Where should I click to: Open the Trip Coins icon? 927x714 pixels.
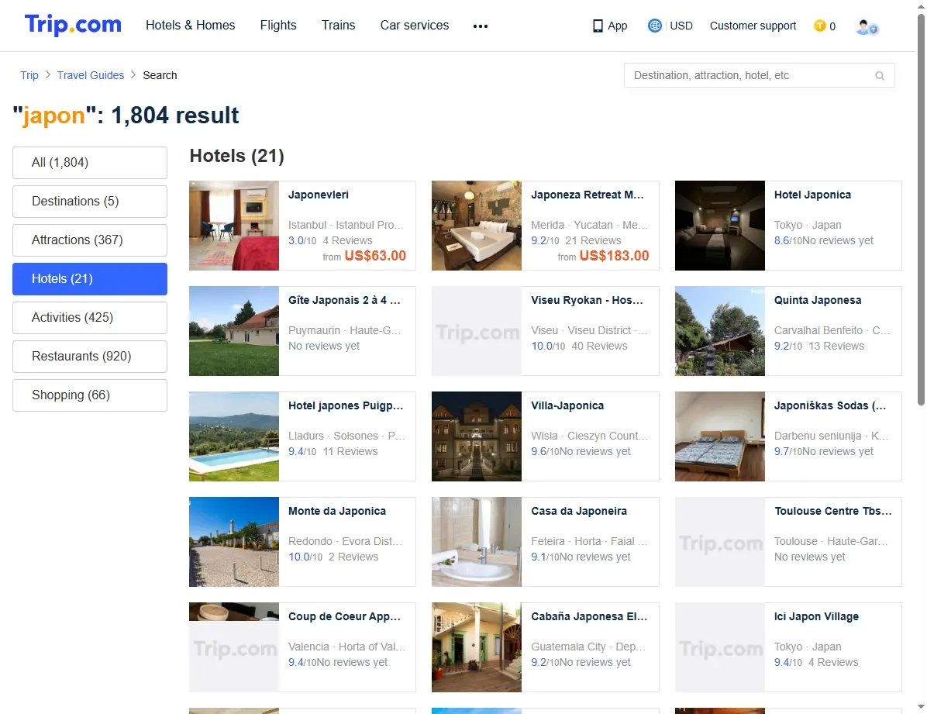(x=819, y=26)
